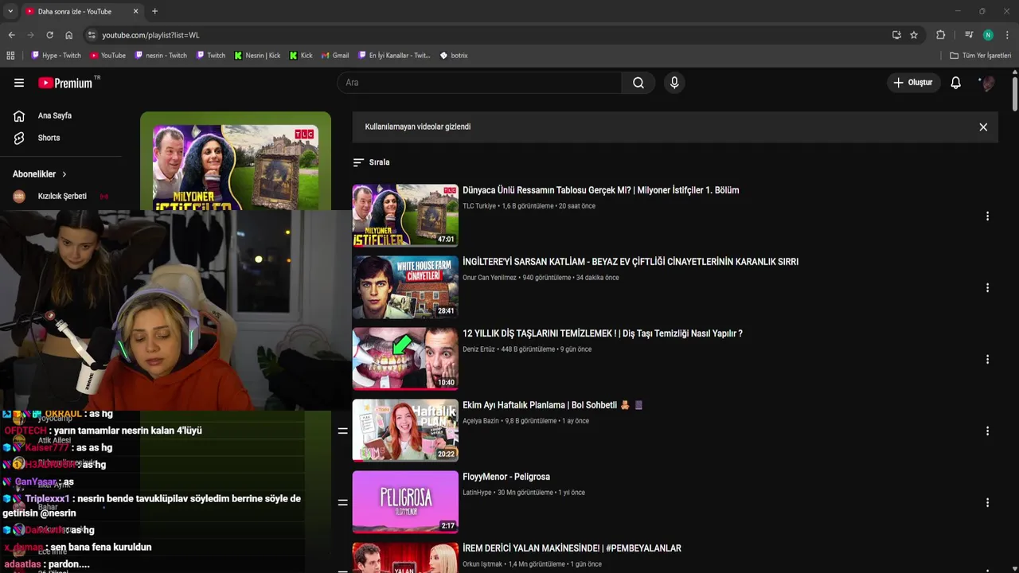Open 'İNGİLTERE'Yİ SARSAN KATLİAM' video title
1019x573 pixels.
(x=631, y=262)
